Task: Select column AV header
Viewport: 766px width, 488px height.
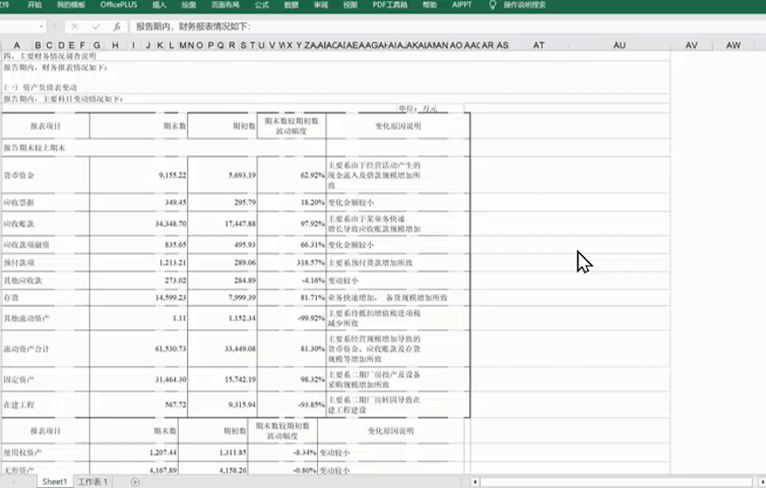Action: click(691, 45)
